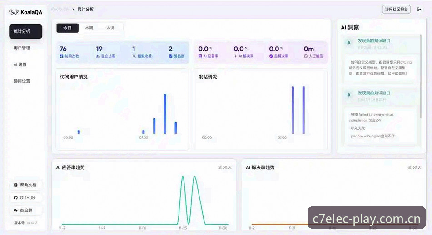Click the breadcrumb chevron before 统计分析
The width and height of the screenshot is (432, 235).
pyautogui.click(x=73, y=9)
